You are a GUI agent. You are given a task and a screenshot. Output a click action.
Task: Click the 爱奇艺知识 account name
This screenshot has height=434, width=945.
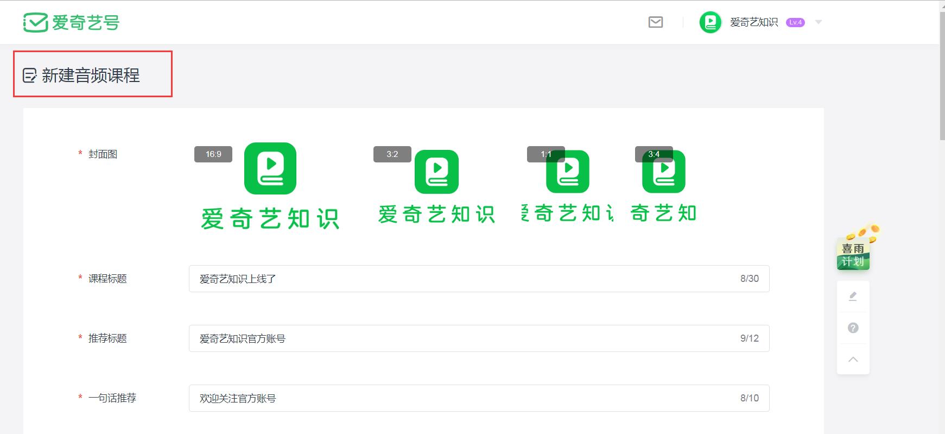click(x=754, y=22)
